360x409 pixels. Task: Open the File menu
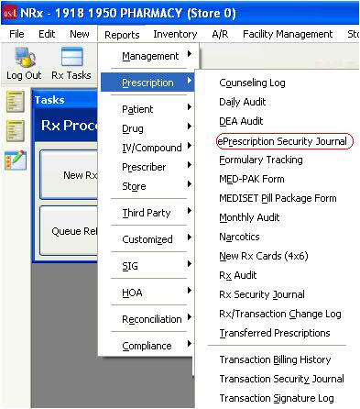[16, 34]
